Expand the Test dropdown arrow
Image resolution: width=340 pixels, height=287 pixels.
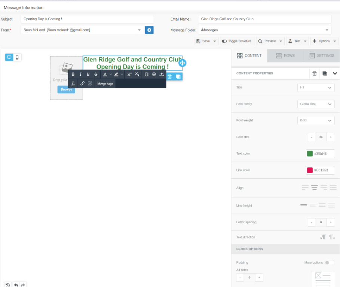pos(305,41)
